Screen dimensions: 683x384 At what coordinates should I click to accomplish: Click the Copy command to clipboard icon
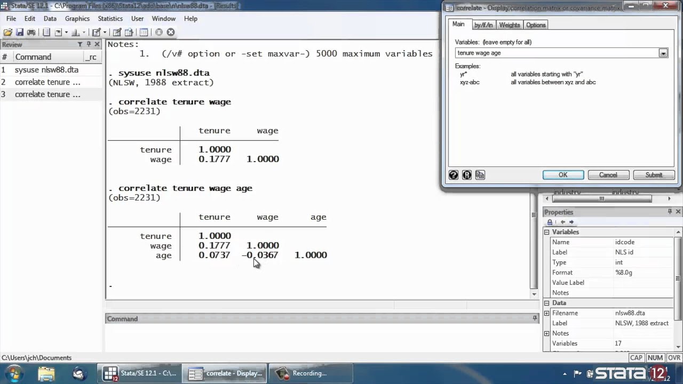(x=480, y=175)
